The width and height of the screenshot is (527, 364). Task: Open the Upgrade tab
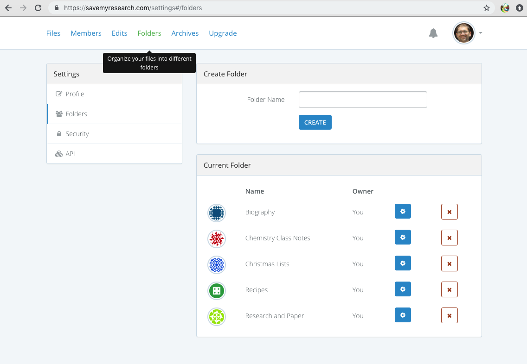tap(223, 33)
